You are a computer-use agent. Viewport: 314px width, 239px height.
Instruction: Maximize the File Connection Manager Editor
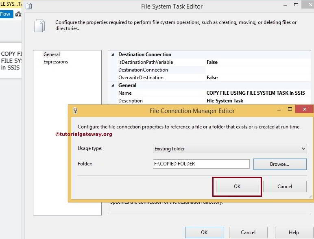290,109
